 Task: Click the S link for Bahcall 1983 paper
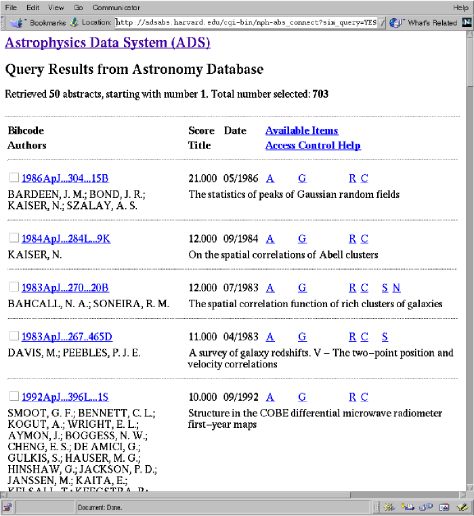pyautogui.click(x=385, y=287)
